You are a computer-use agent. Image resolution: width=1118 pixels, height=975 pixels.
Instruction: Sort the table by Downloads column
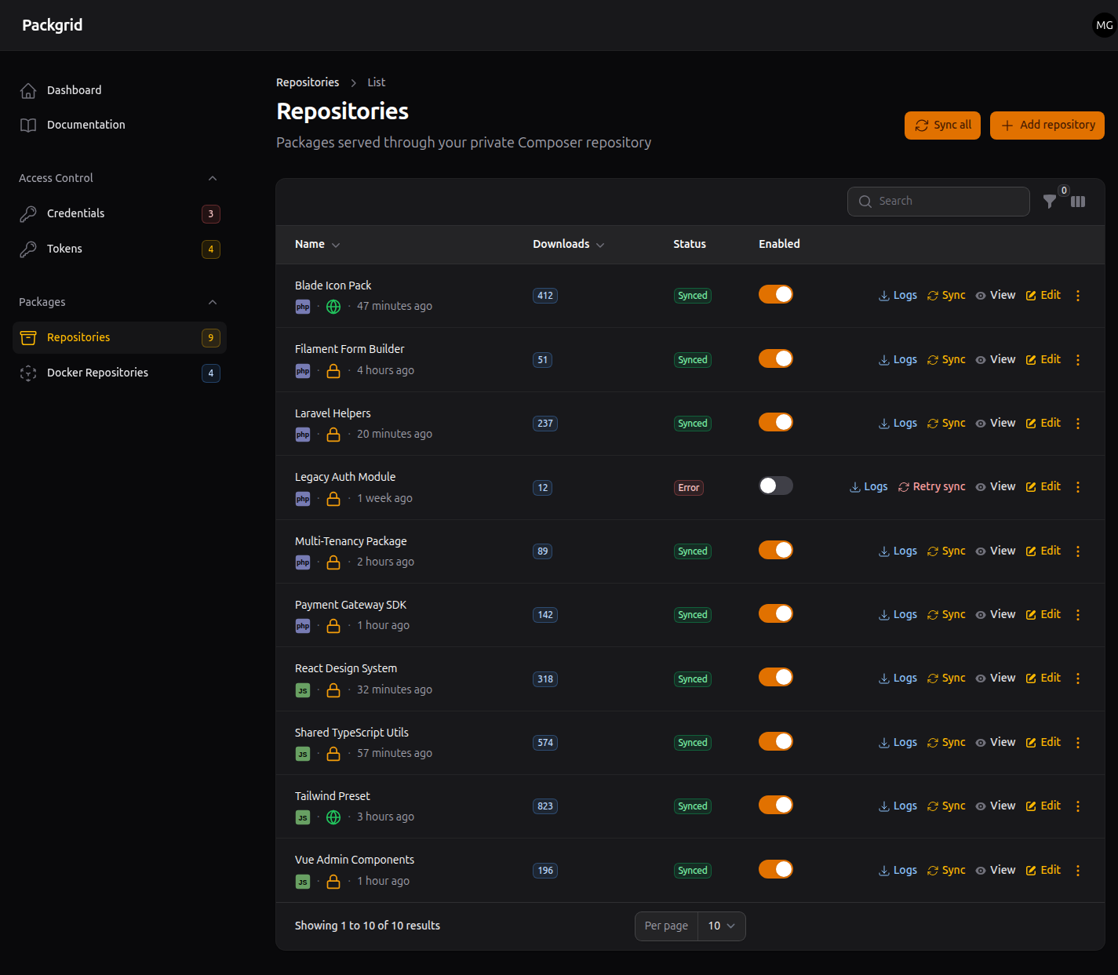click(x=568, y=244)
